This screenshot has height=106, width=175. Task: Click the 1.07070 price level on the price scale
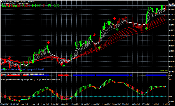[172, 56]
